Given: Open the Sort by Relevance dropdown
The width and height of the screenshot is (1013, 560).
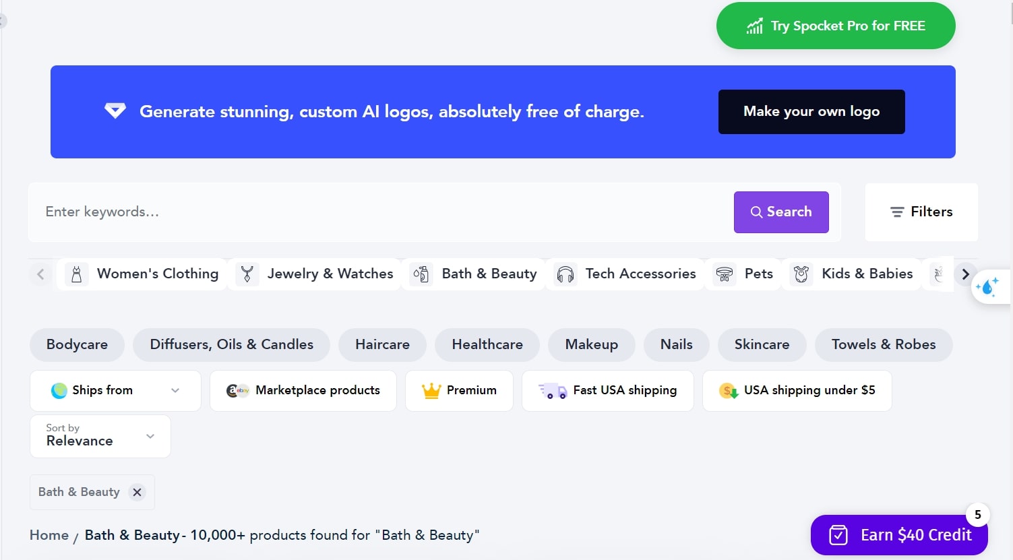Looking at the screenshot, I should (100, 437).
